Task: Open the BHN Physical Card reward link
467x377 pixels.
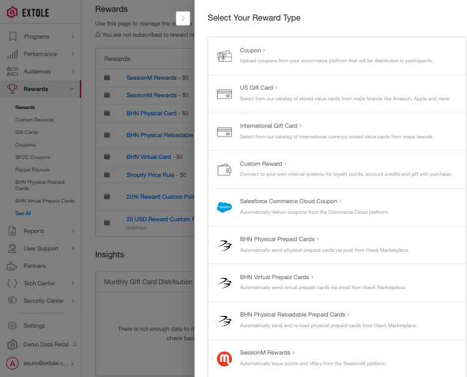Action: point(152,113)
